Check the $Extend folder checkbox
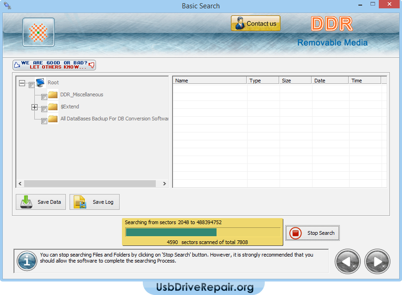The image size is (402, 295). pyautogui.click(x=44, y=109)
